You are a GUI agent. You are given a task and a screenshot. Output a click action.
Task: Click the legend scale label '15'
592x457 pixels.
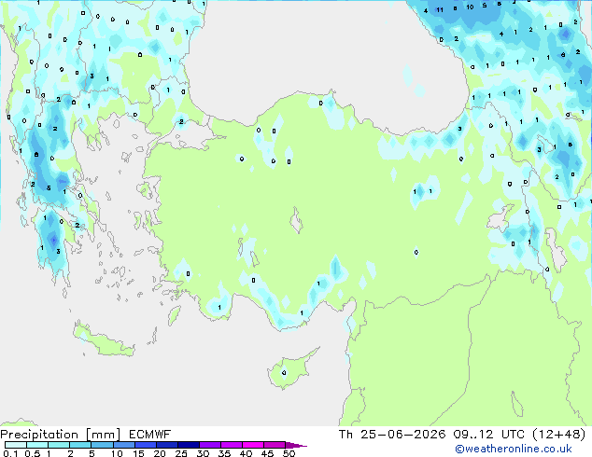[x=138, y=453]
